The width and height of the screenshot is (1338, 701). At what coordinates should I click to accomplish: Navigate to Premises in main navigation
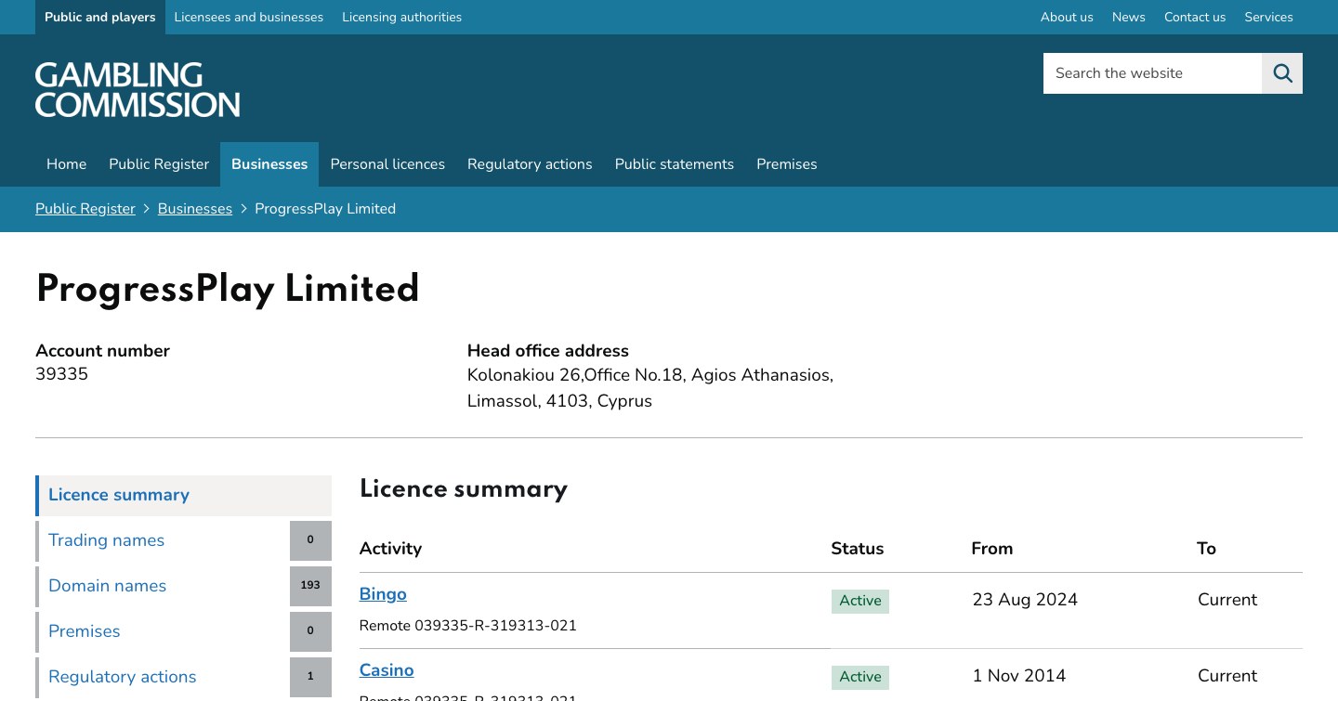tap(787, 164)
